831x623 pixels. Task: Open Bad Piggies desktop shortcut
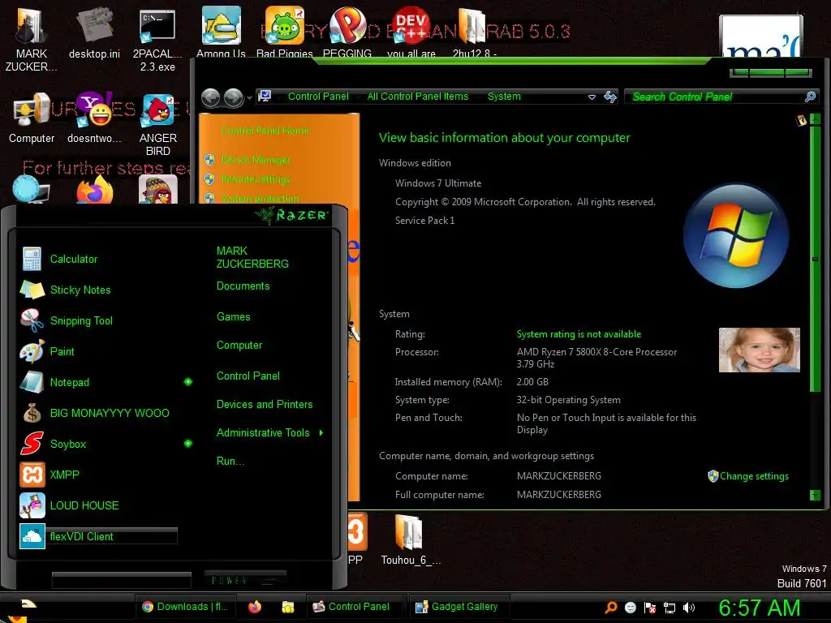click(284, 32)
